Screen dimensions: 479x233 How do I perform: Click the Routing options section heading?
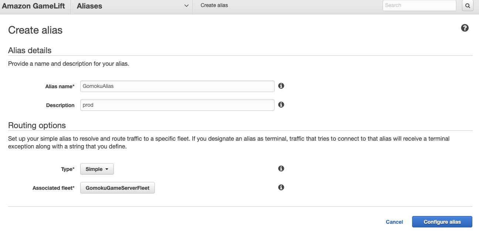tap(37, 126)
